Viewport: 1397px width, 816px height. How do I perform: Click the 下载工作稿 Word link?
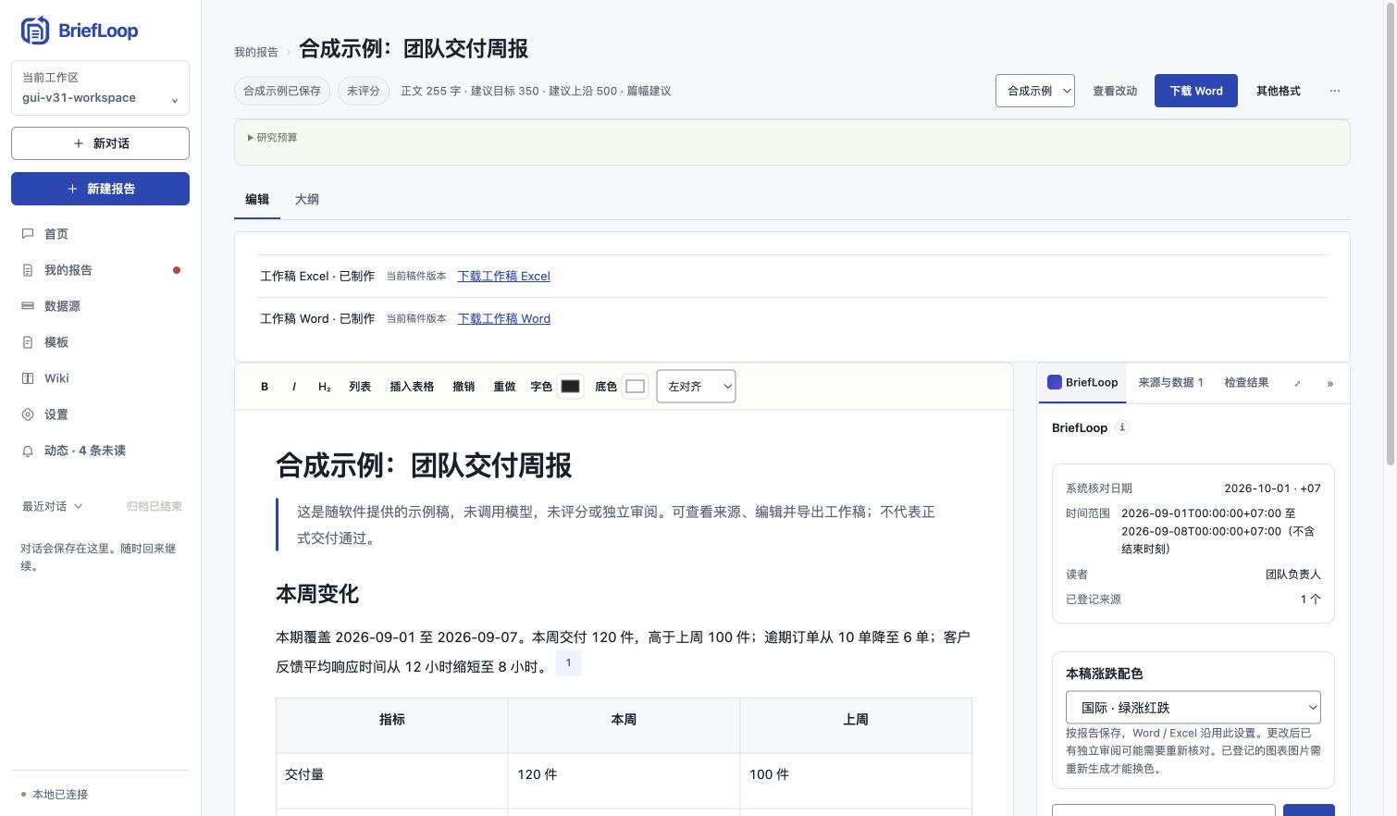click(x=504, y=319)
